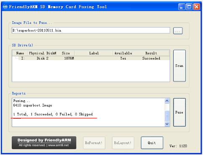Click the Result column header
203x155 pixels.
(151, 53)
